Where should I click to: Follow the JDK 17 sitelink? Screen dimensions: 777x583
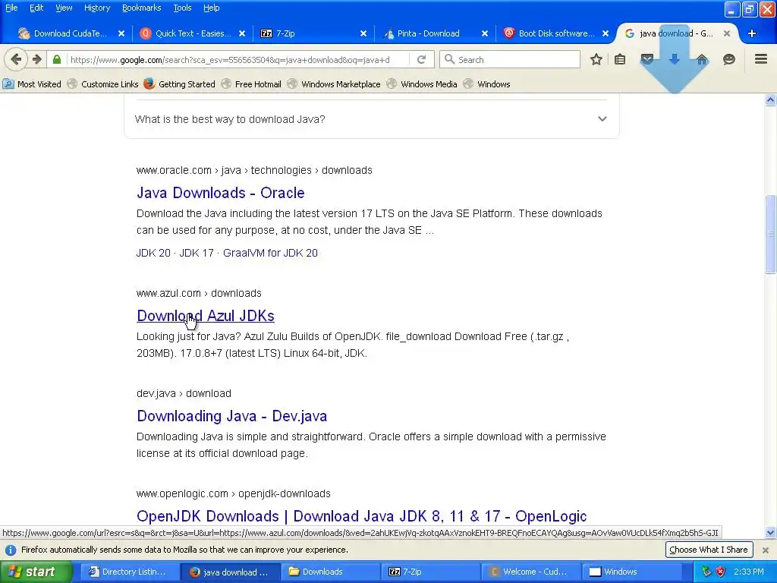tap(197, 253)
